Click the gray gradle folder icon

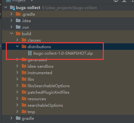(18, 118)
